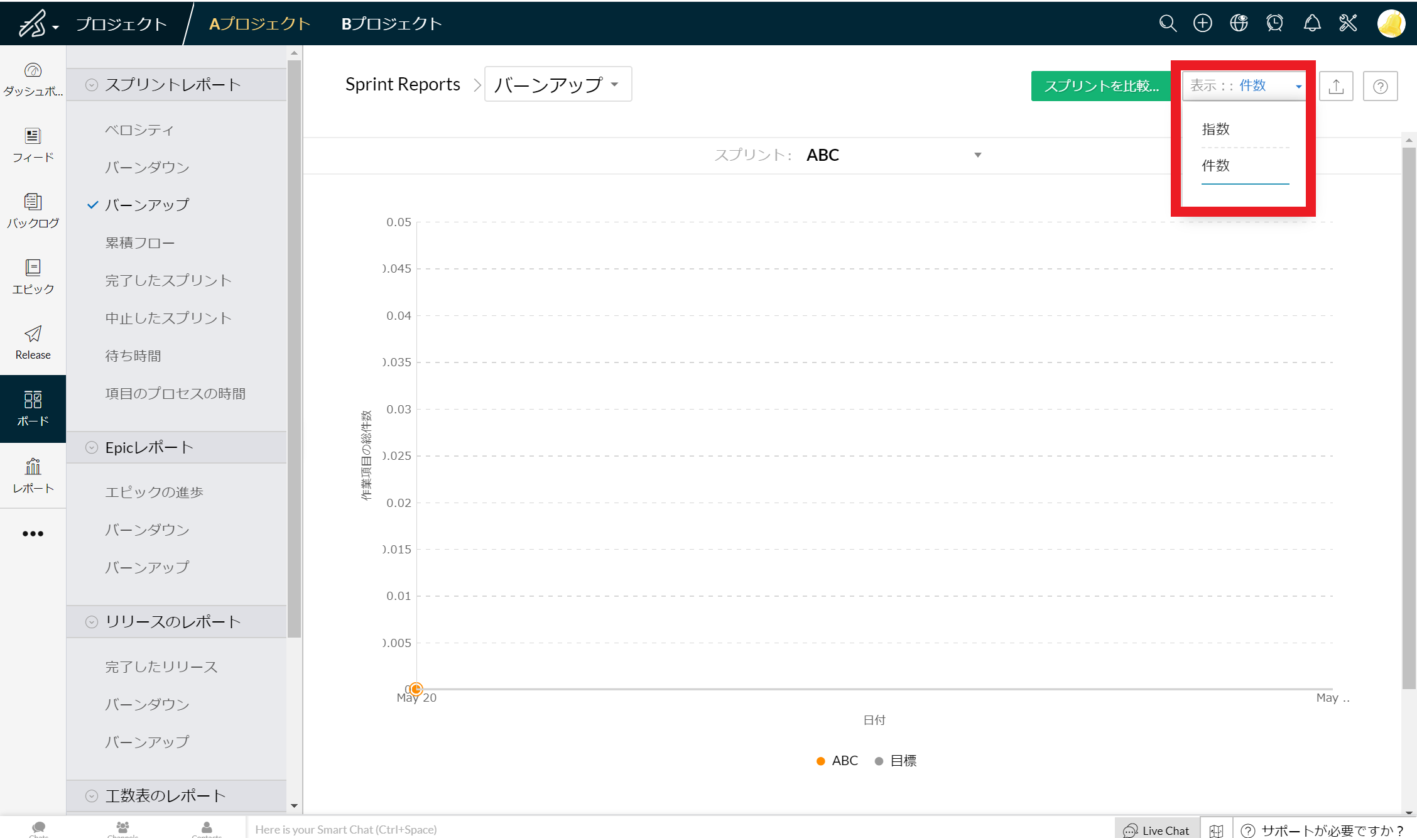
Task: Collapse the Epicレポート section
Action: (92, 447)
